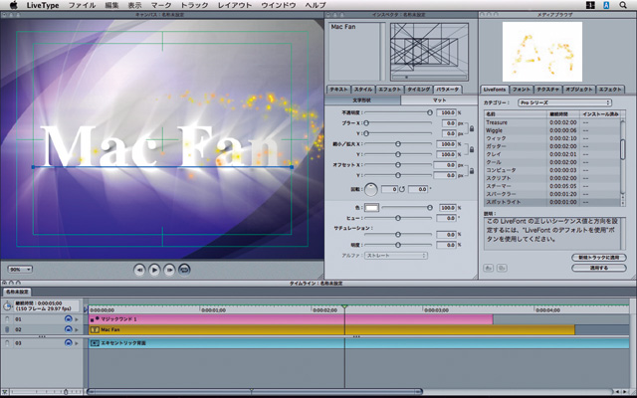Image resolution: width=637 pixels, height=398 pixels.
Task: Select the 文字形状 sub-tab in inspector
Action: coord(362,99)
